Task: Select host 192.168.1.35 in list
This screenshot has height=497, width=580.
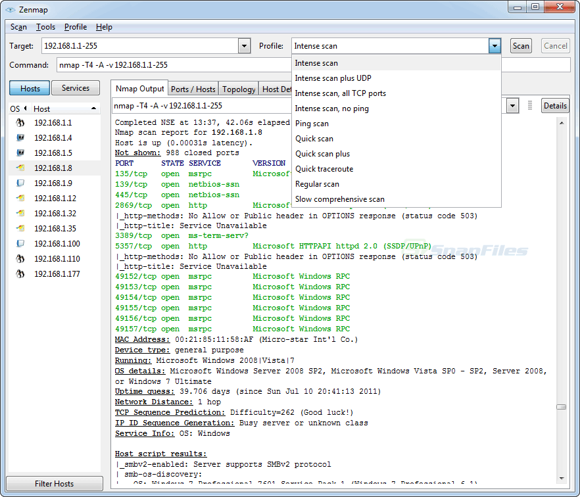Action: pyautogui.click(x=55, y=229)
